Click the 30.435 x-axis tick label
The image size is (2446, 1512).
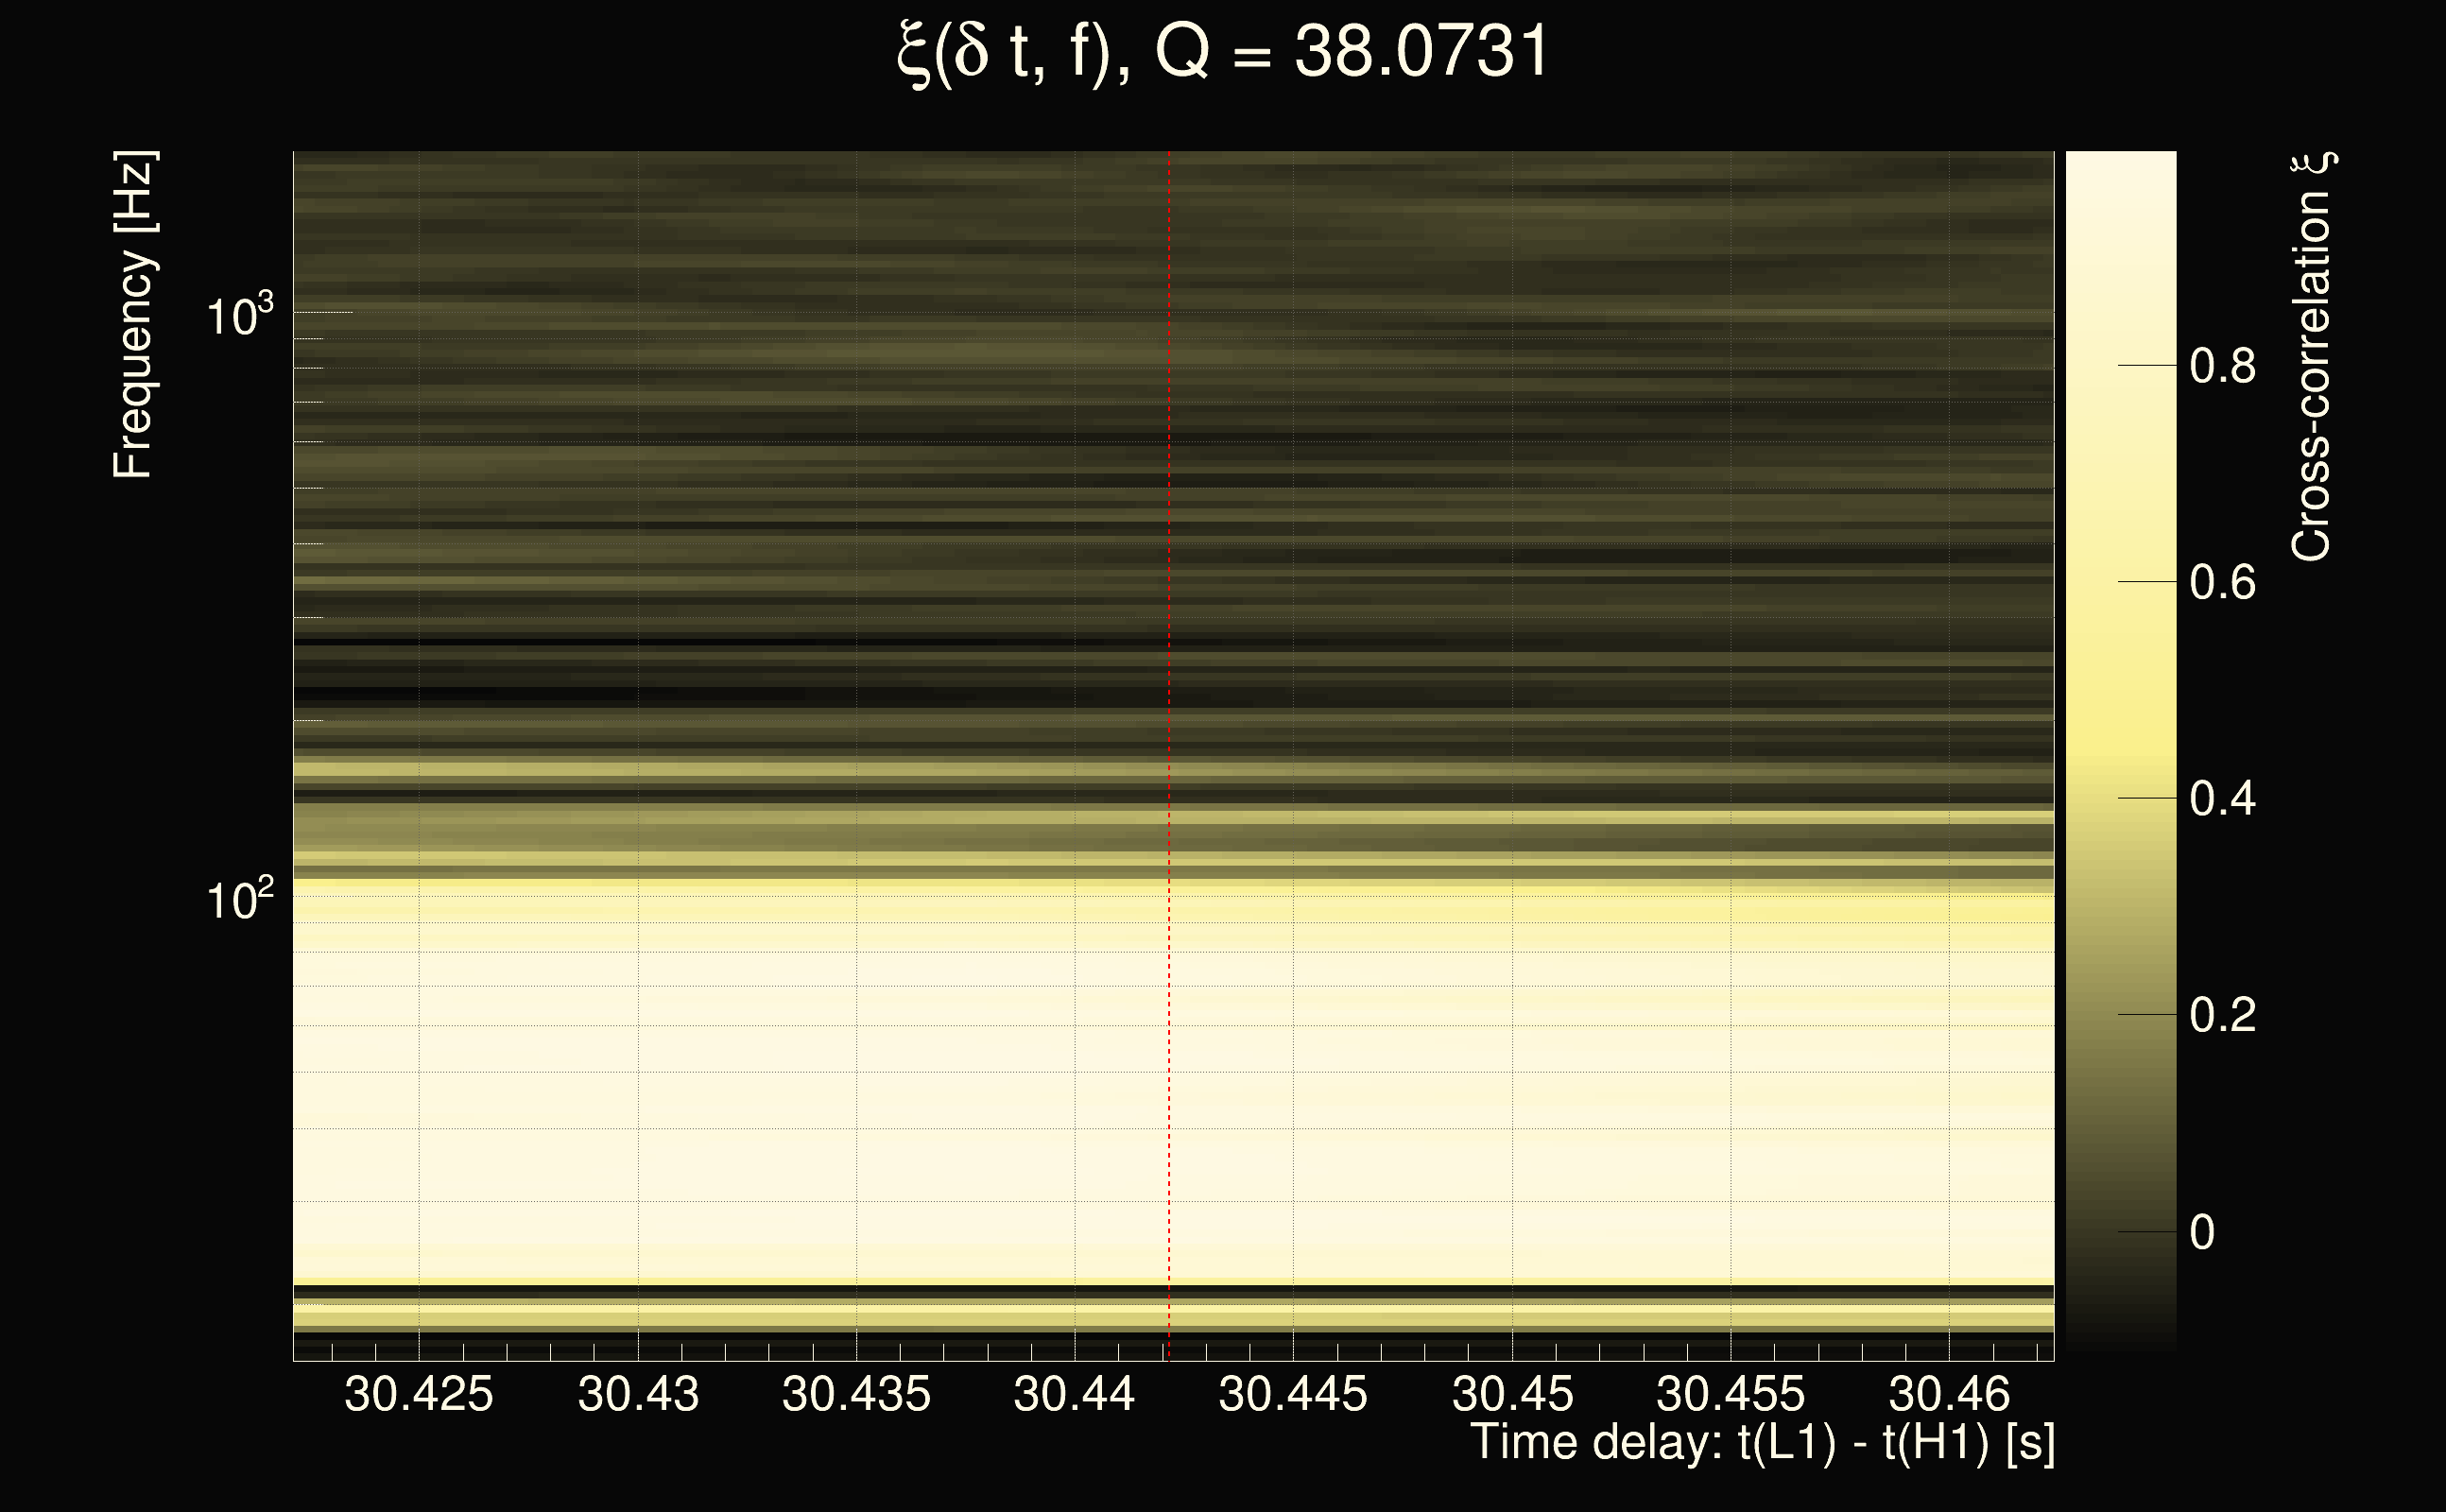click(856, 1394)
